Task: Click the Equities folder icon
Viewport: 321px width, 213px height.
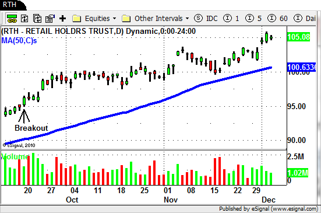Action: pyautogui.click(x=77, y=19)
